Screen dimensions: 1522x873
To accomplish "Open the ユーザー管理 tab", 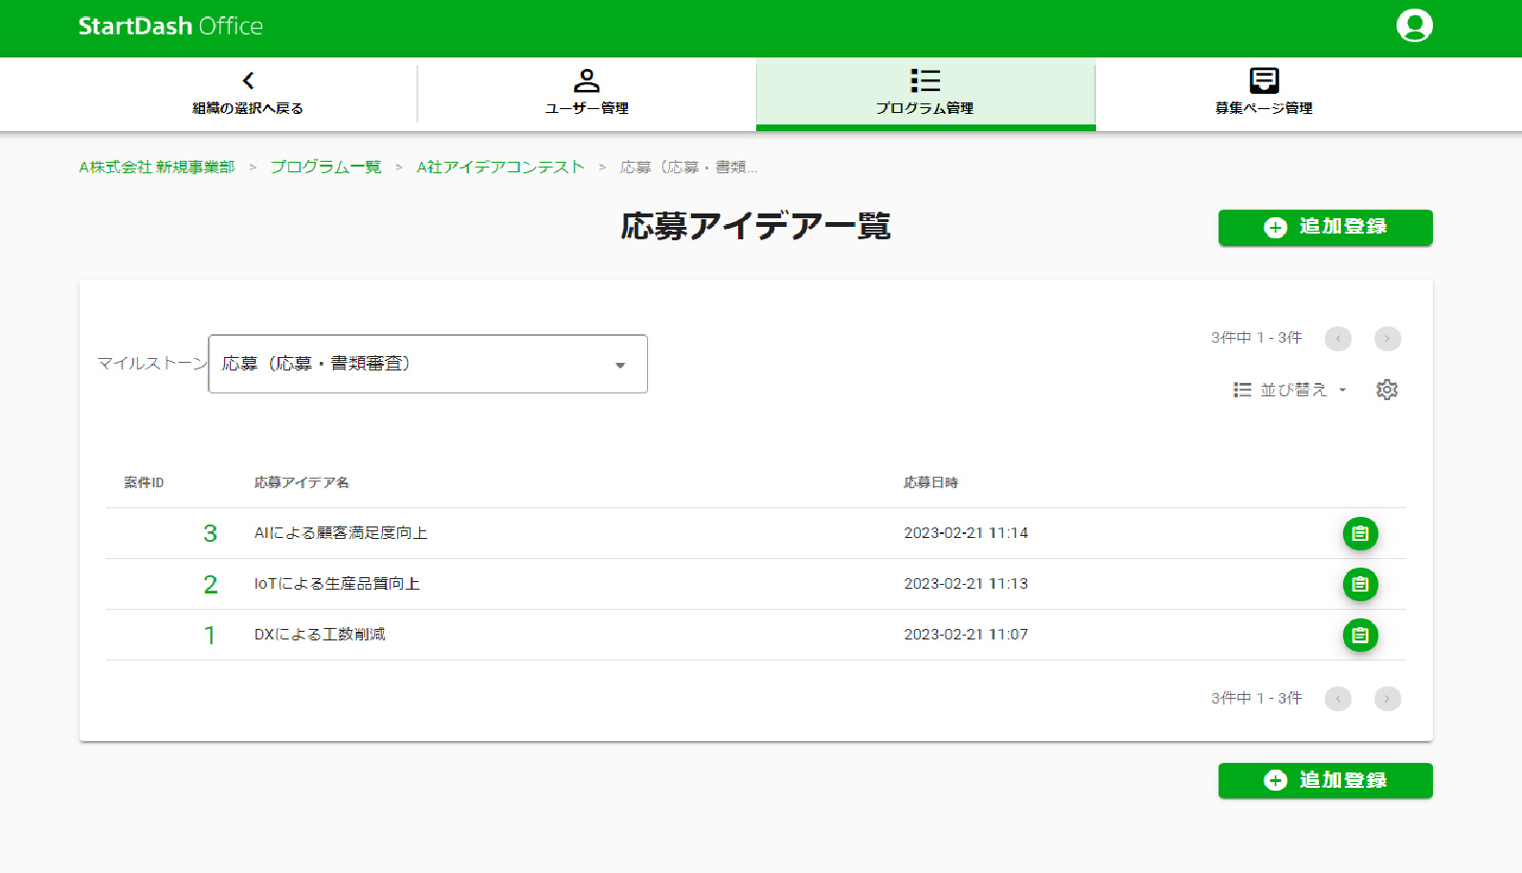I will pyautogui.click(x=587, y=94).
